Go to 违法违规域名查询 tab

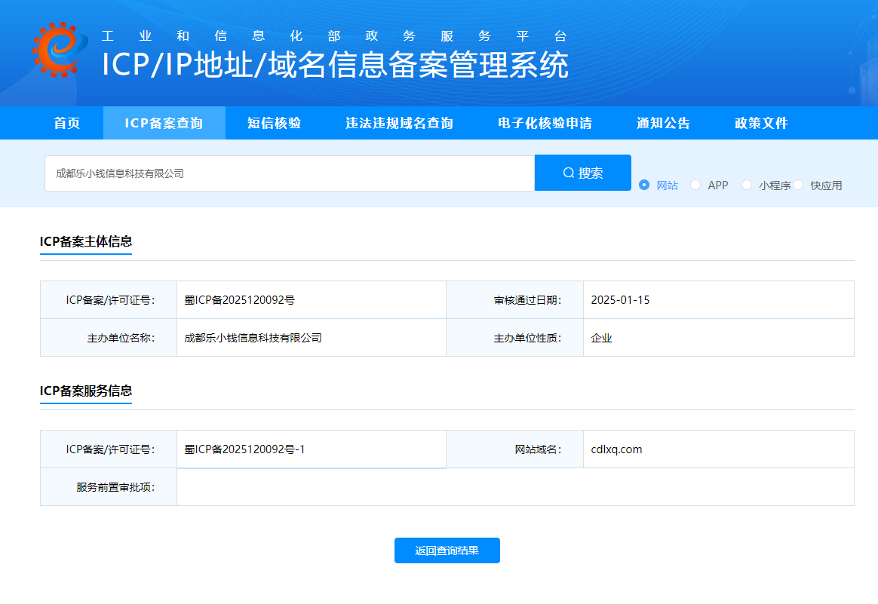click(399, 123)
